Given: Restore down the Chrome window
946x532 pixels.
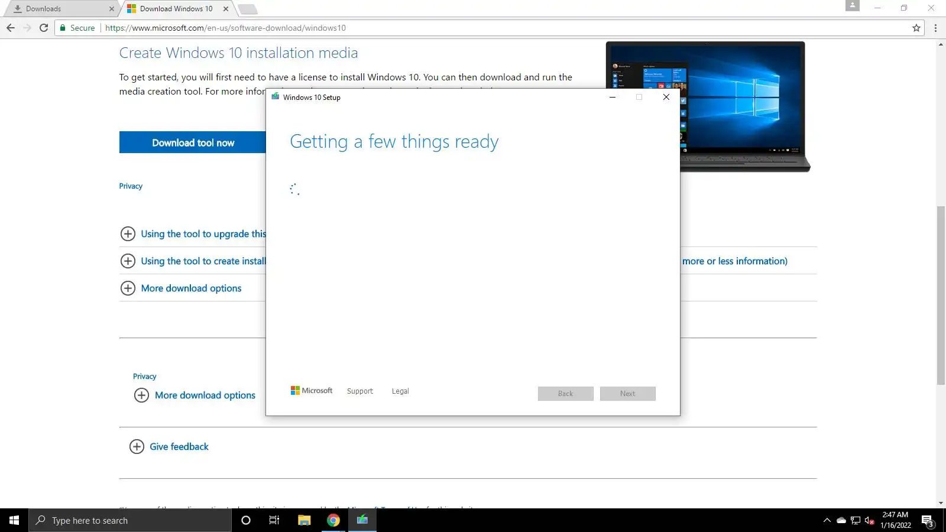Looking at the screenshot, I should (x=904, y=8).
